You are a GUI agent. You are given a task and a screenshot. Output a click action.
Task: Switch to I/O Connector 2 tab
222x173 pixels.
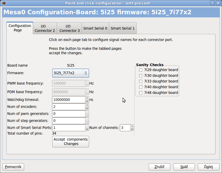tap(45, 28)
